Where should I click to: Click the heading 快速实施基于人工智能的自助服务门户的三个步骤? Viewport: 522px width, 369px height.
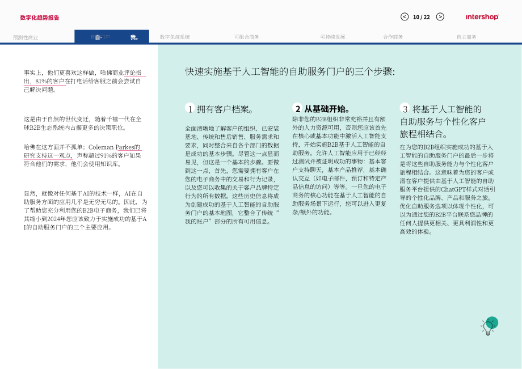click(x=290, y=71)
